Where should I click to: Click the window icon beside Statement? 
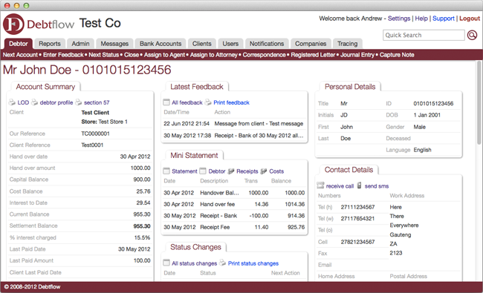(x=166, y=171)
